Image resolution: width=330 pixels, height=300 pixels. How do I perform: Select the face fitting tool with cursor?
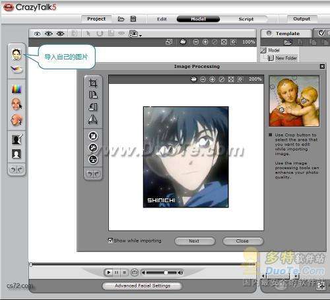[16, 104]
